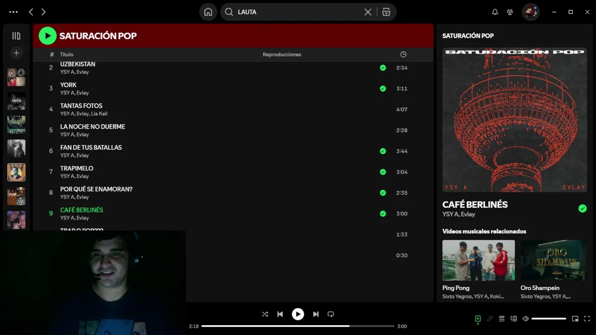The image size is (596, 335).
Task: Open the first library playlist thumbnail
Action: [16, 77]
